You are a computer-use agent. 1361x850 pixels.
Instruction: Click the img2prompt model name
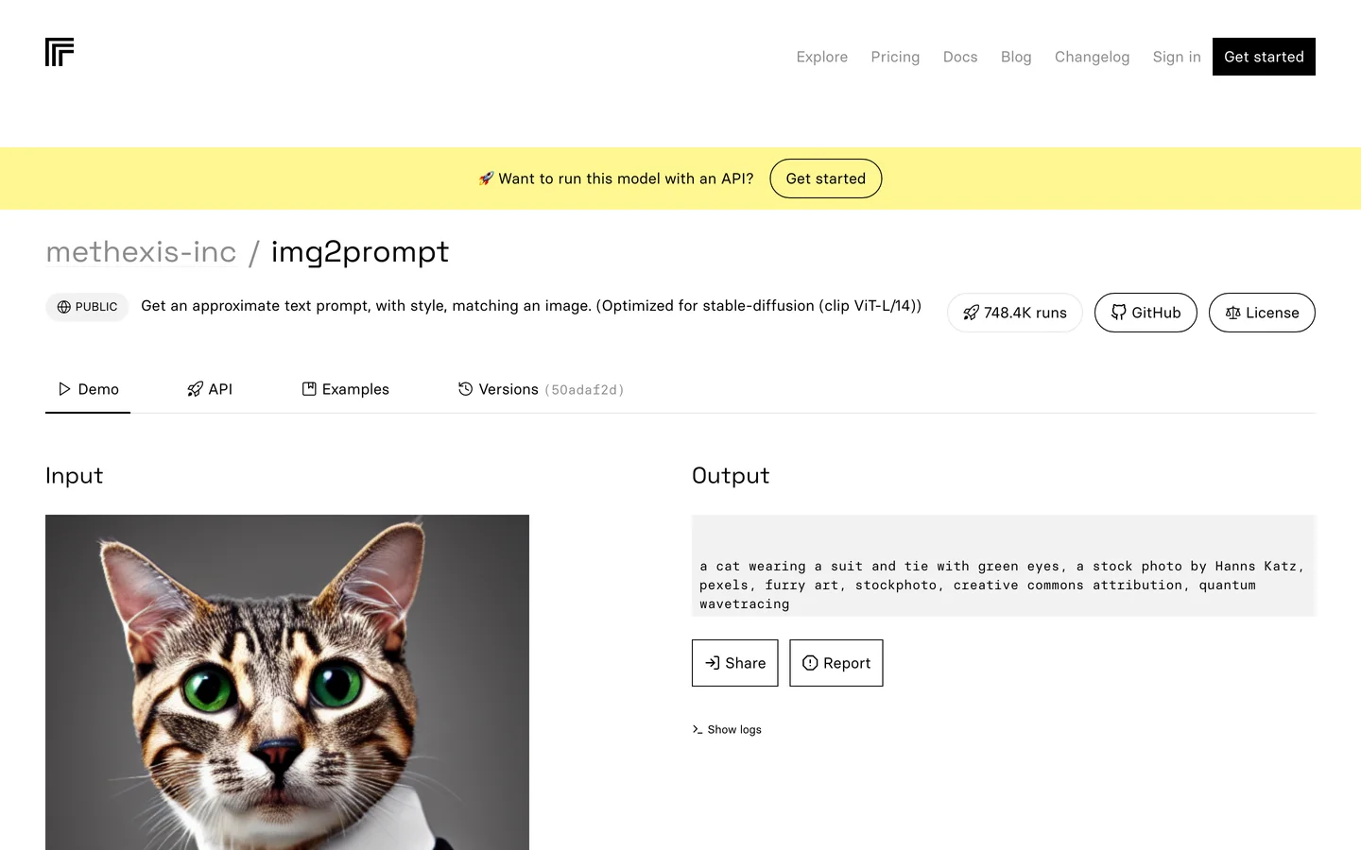pyautogui.click(x=360, y=252)
